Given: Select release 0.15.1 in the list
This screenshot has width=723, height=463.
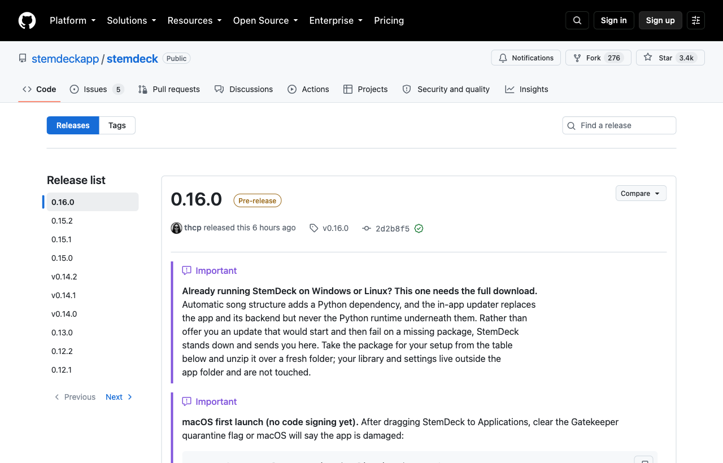Looking at the screenshot, I should coord(93,239).
